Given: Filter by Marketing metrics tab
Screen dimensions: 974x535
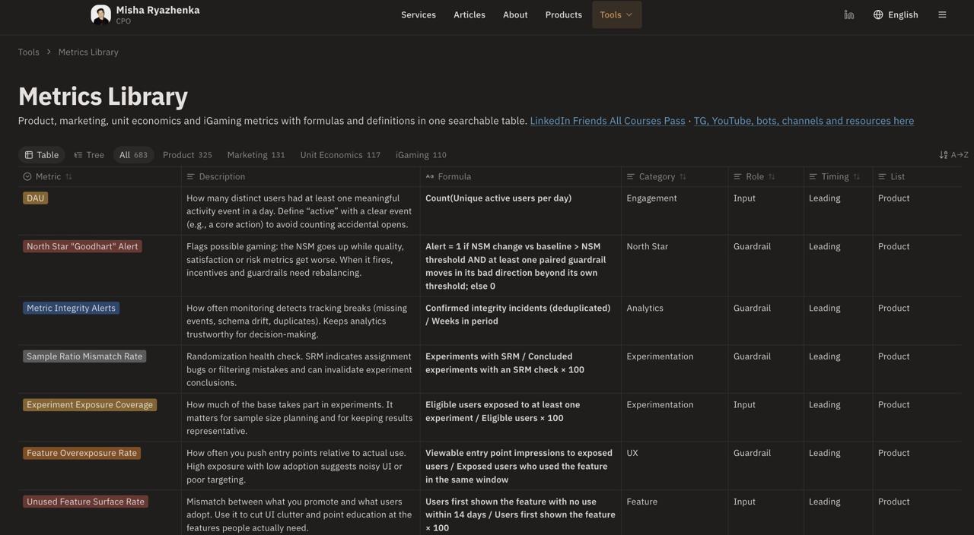Looking at the screenshot, I should (256, 155).
